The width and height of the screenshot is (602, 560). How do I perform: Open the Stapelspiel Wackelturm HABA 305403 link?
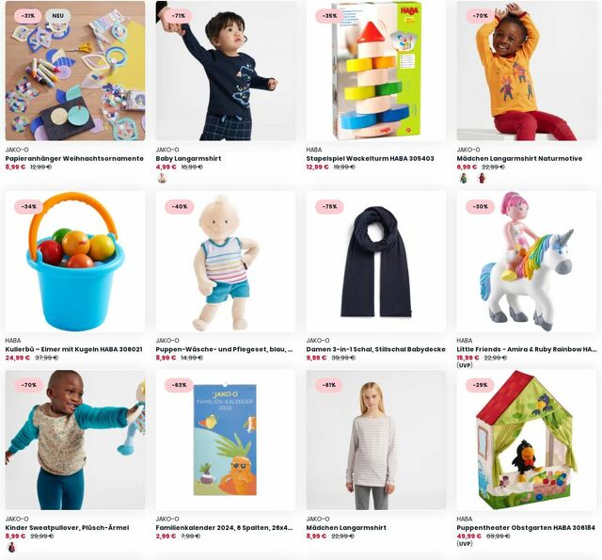pos(370,158)
